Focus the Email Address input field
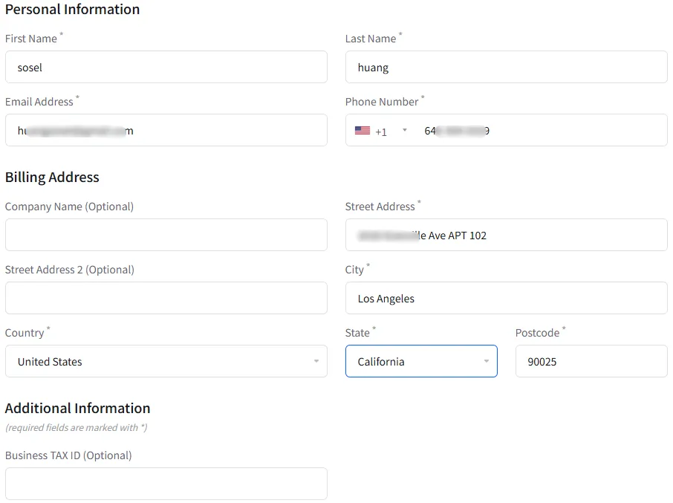The height and width of the screenshot is (503, 673). pyautogui.click(x=166, y=130)
